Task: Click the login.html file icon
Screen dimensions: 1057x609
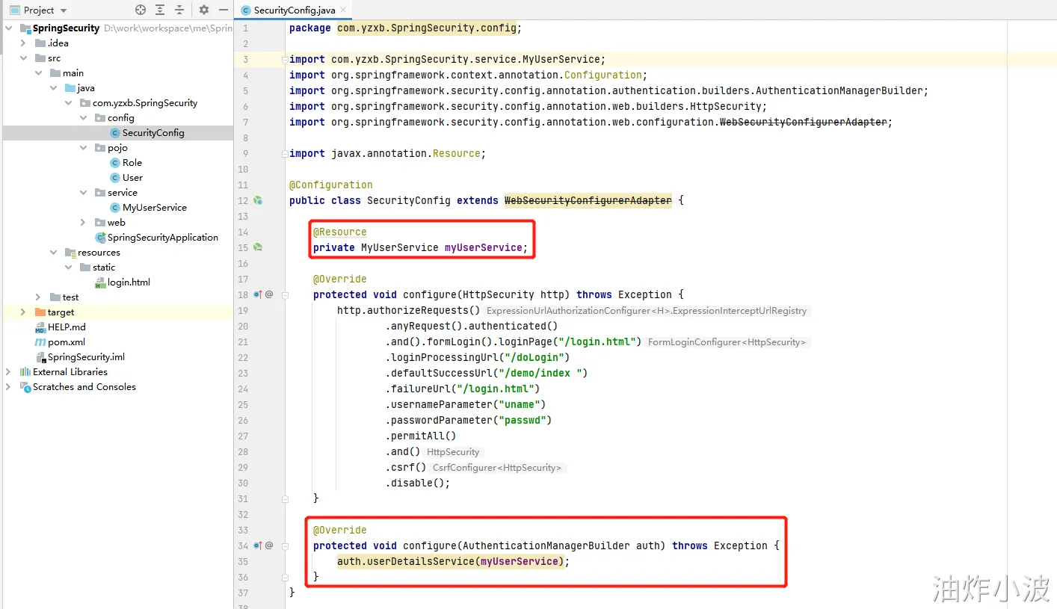Action: [x=100, y=282]
